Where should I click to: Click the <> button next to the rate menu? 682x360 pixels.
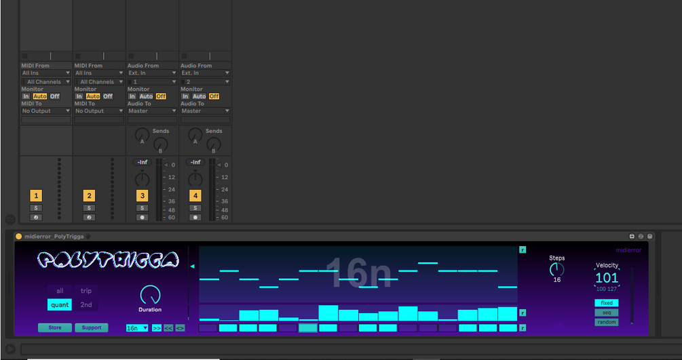[180, 328]
